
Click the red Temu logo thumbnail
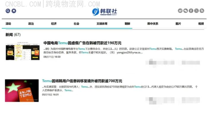pyautogui.click(x=22, y=91)
